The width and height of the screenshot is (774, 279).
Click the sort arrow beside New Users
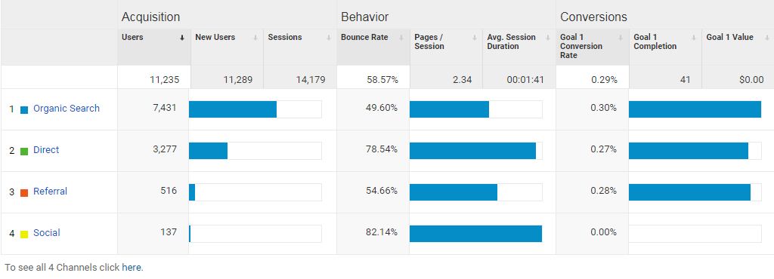pos(255,38)
